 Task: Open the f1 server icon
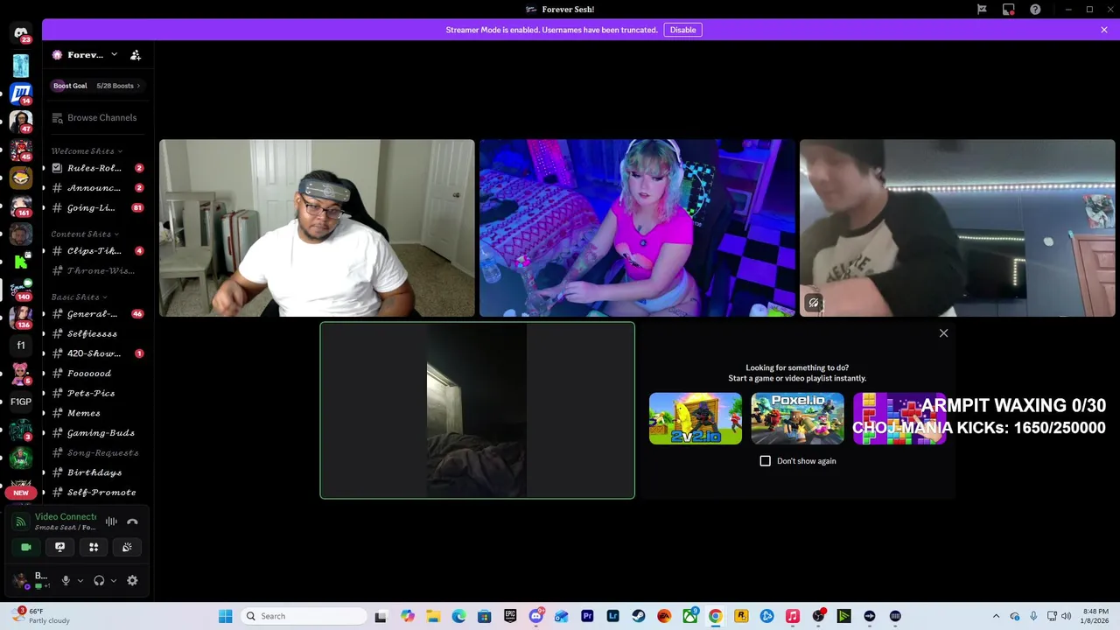click(21, 345)
